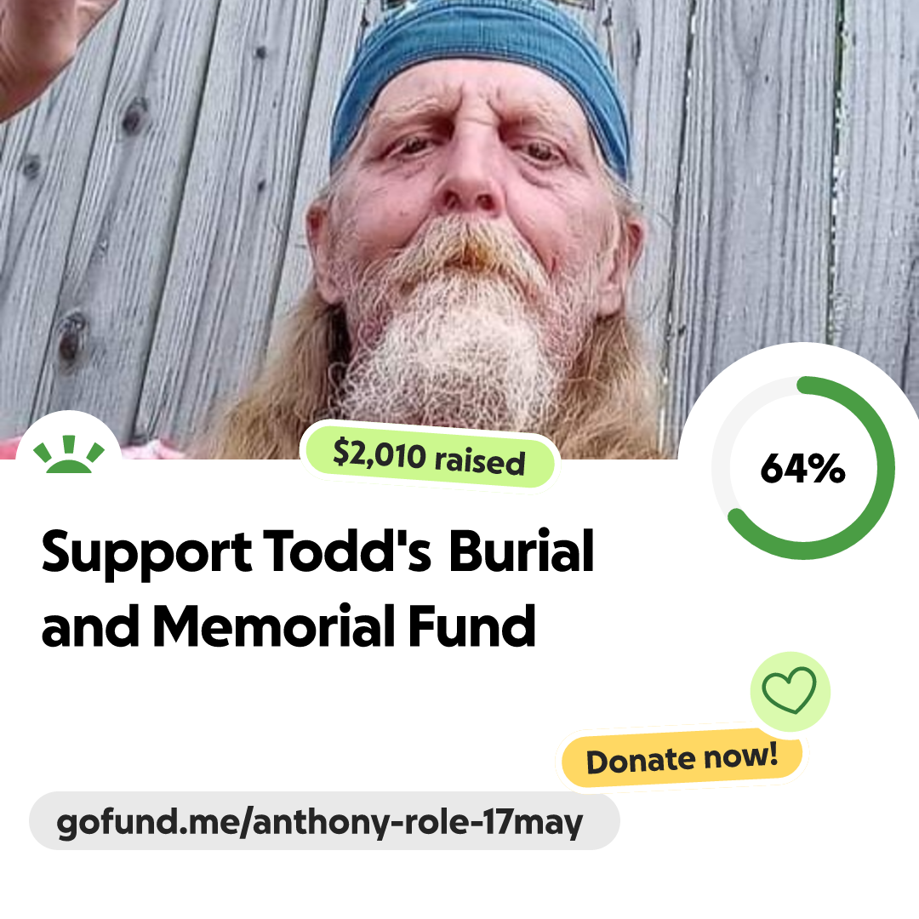The height and width of the screenshot is (919, 919).
Task: Select the word 'Todd's' in the title
Action: click(347, 551)
